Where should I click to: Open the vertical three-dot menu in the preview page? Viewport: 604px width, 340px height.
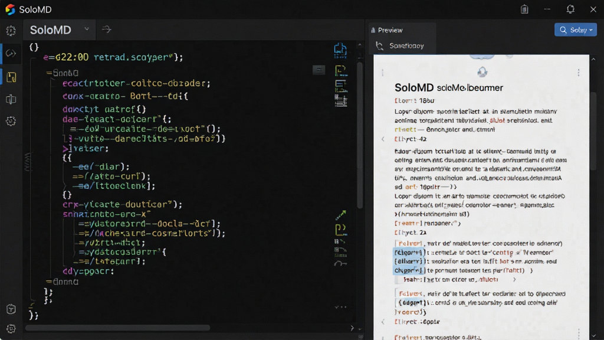point(579,73)
